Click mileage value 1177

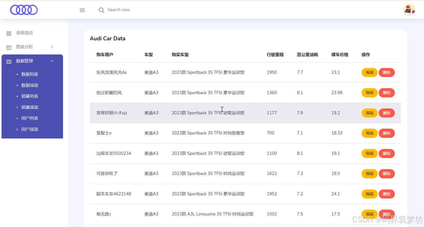coord(272,113)
